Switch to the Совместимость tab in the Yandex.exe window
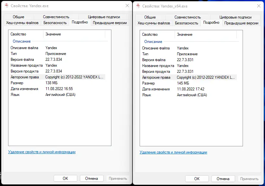This screenshot has height=186, width=265. pyautogui.click(x=56, y=17)
